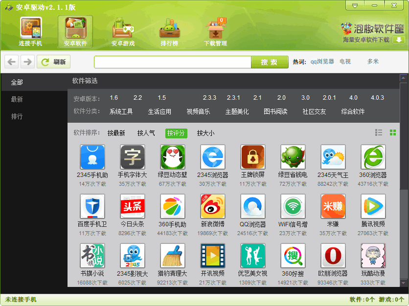Open the 2345影视大 app icon
Viewport: 409px width, 306px height.
pyautogui.click(x=133, y=256)
